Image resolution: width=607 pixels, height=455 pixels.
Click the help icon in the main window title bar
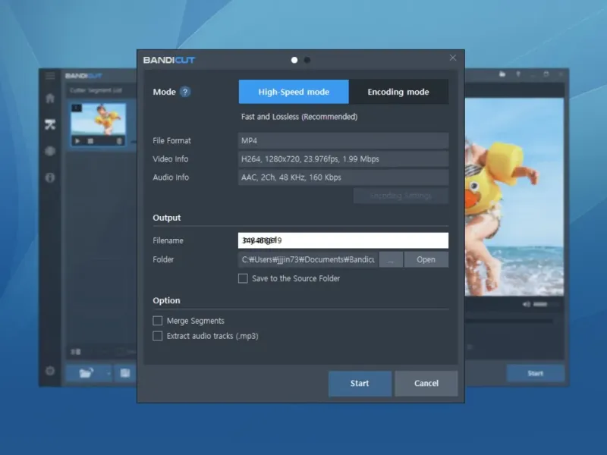[x=517, y=74]
